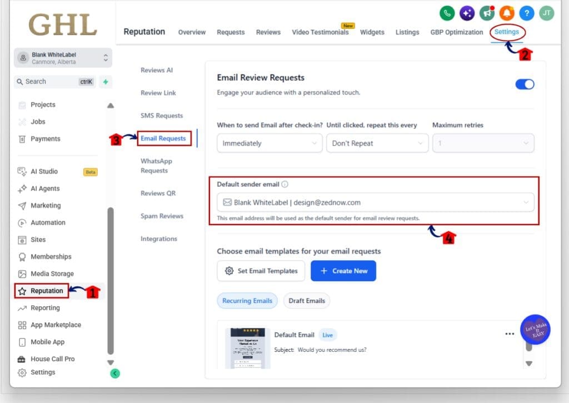Click the Projects sidebar icon
Screen dimensions: 569x403
22,105
